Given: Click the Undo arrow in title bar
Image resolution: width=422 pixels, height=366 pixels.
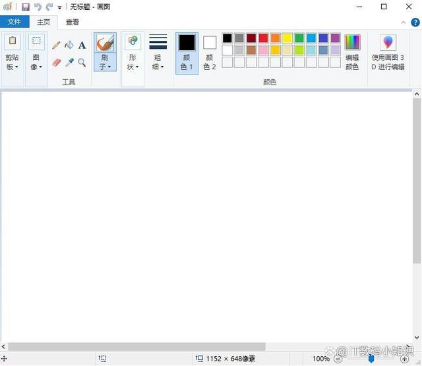Looking at the screenshot, I should click(38, 7).
